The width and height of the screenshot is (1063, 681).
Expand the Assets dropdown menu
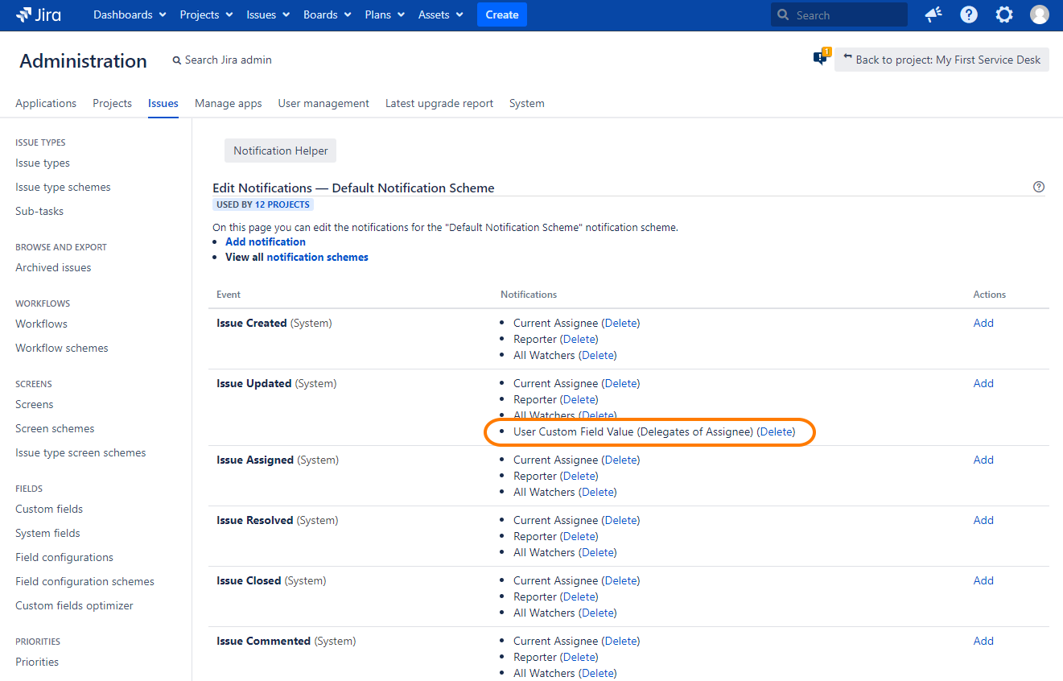click(x=440, y=15)
